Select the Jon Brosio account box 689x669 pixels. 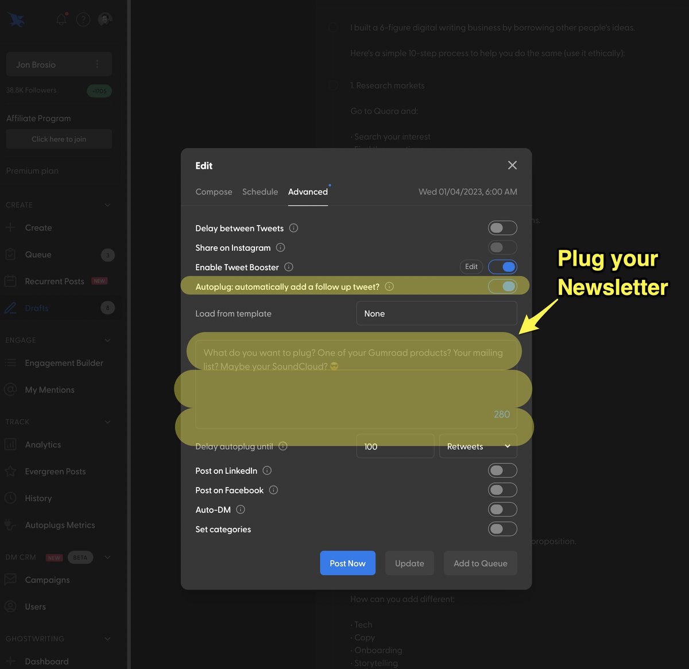pos(59,64)
